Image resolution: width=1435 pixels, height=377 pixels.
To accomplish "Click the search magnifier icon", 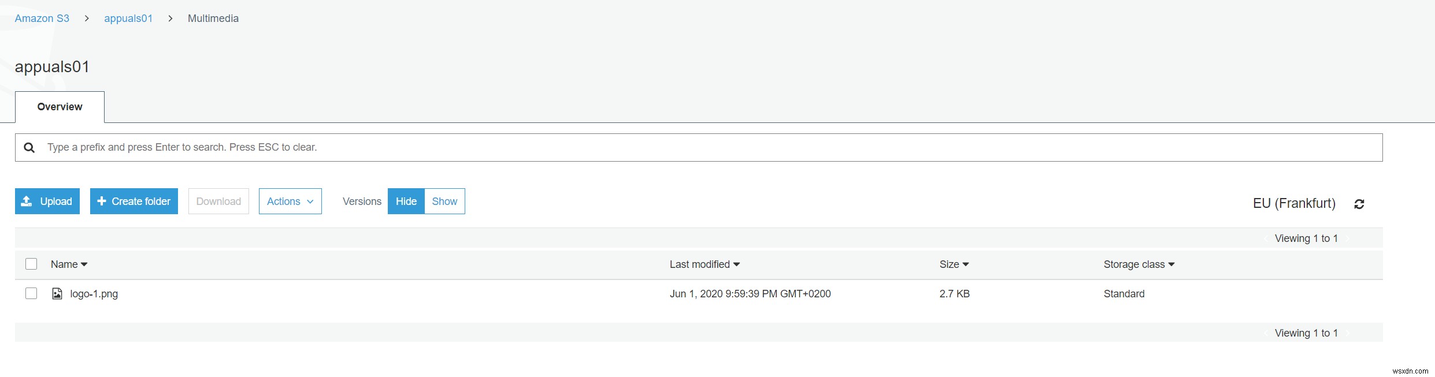I will coord(29,147).
